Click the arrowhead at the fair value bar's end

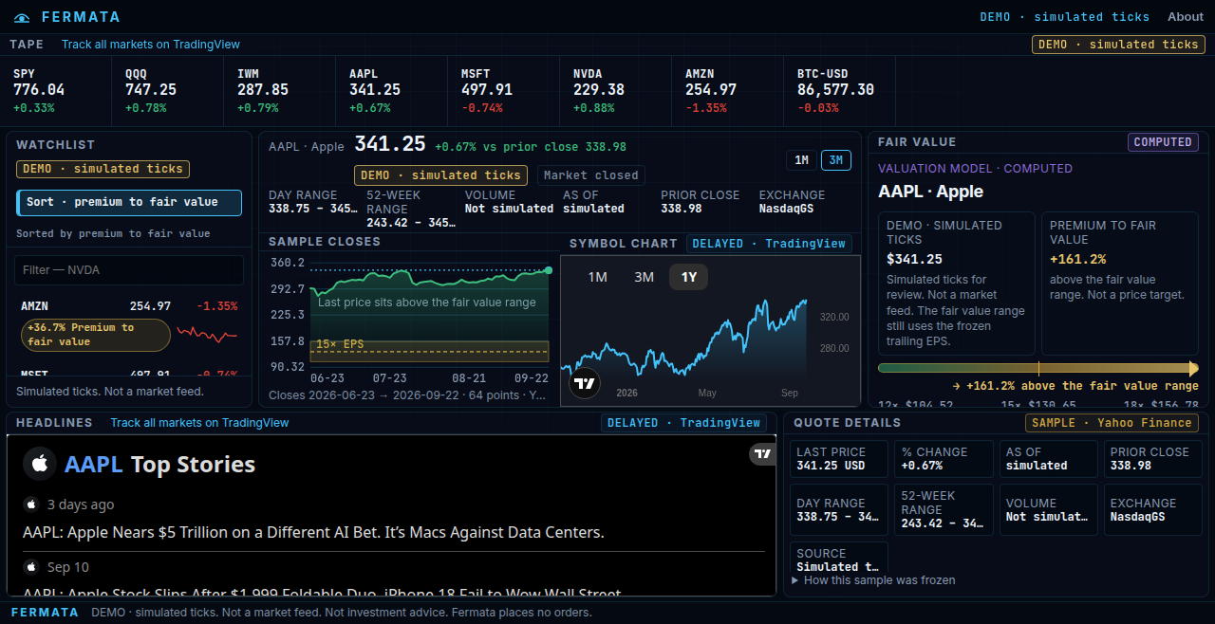pyautogui.click(x=1194, y=368)
